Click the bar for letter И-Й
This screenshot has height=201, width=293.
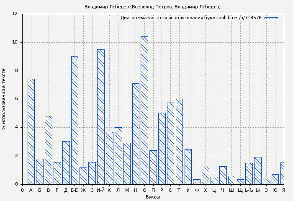(101, 117)
